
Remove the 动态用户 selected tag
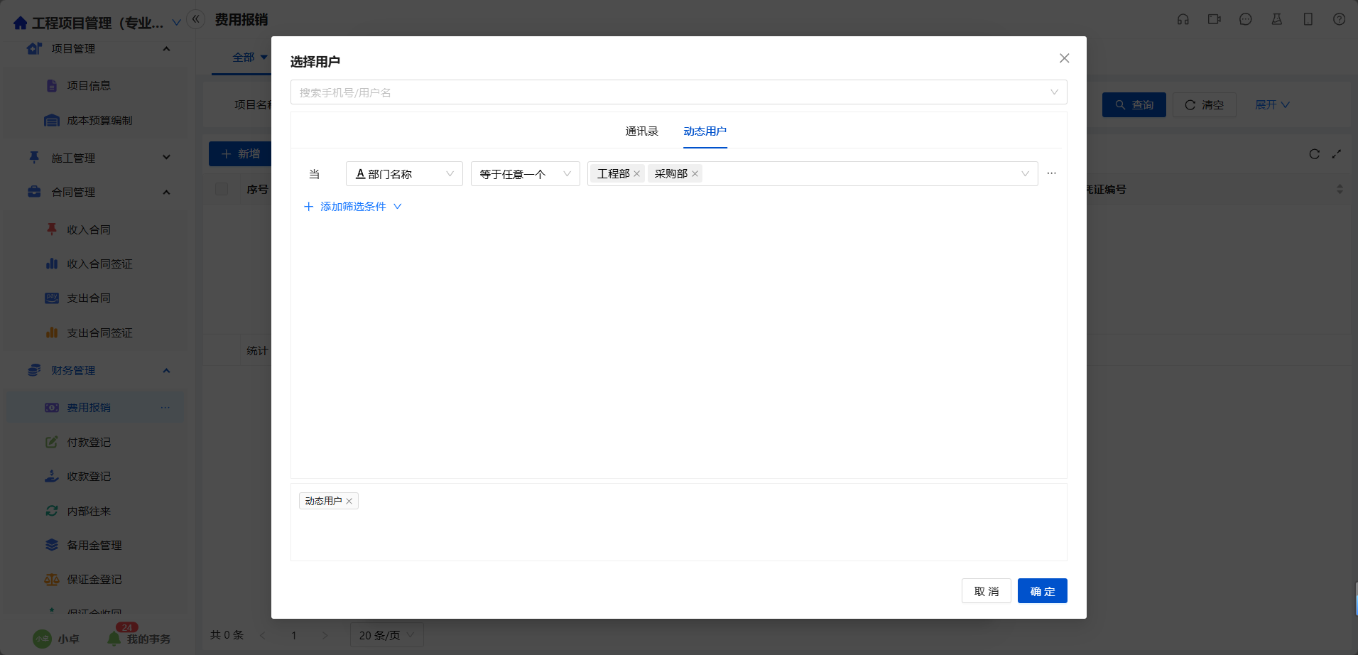[349, 502]
